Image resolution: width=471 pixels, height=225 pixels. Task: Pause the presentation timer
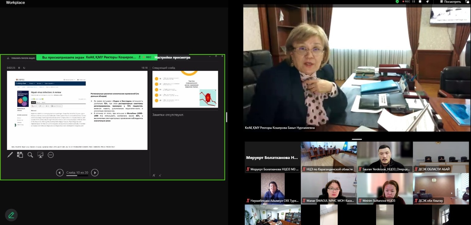tap(19, 68)
